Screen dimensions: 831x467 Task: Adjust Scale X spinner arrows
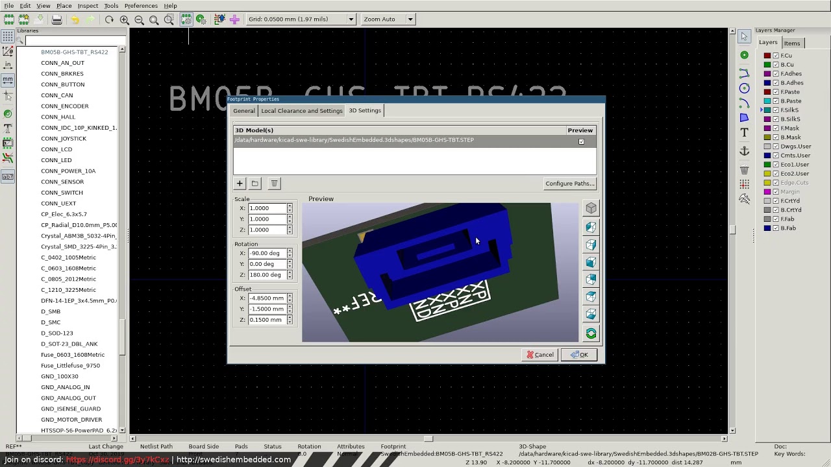coord(290,208)
